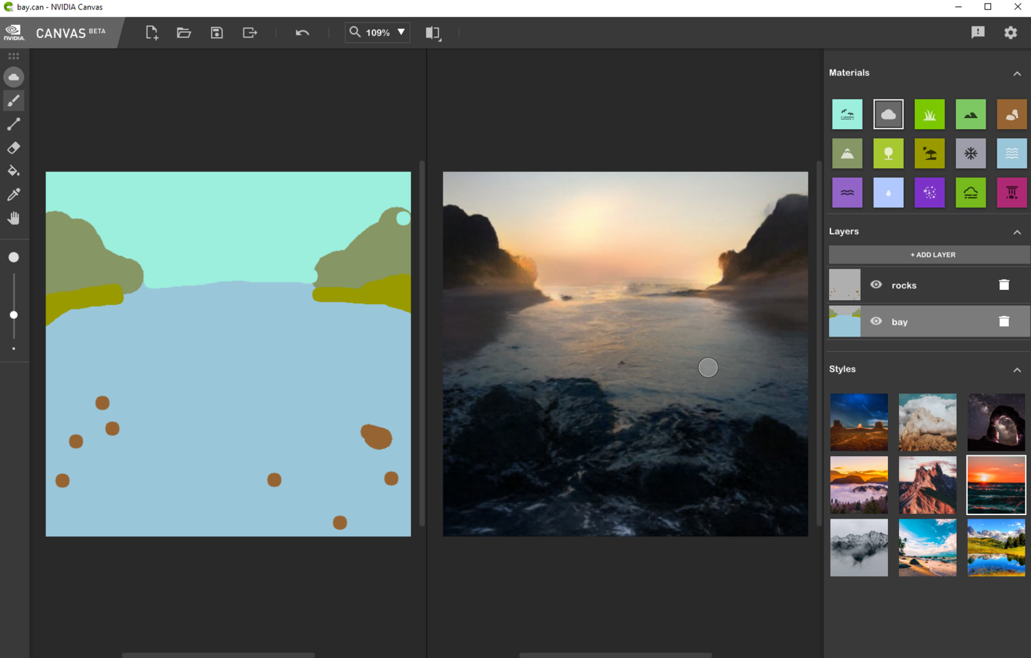Delete the bay layer
This screenshot has width=1031, height=658.
click(1004, 321)
